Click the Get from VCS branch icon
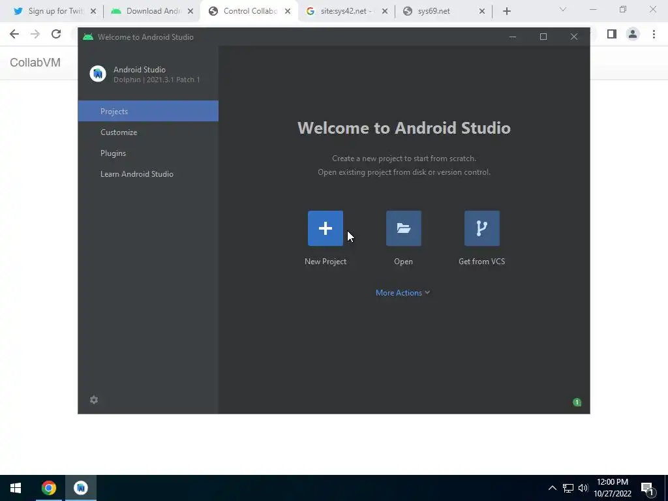Screen dimensions: 668x501 tap(482, 228)
